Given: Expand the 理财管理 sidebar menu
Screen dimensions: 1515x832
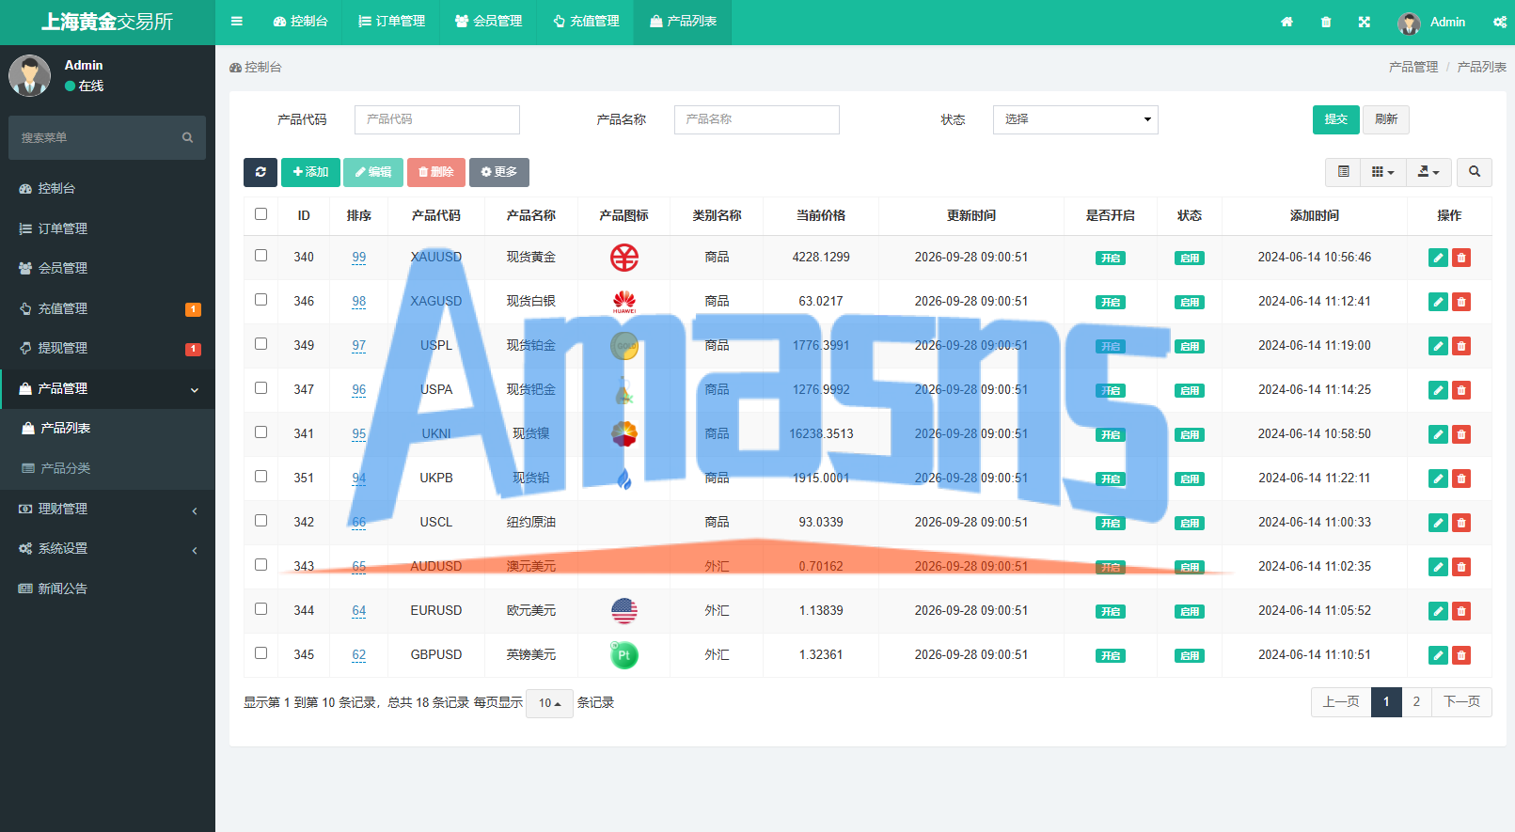Looking at the screenshot, I should pos(107,509).
